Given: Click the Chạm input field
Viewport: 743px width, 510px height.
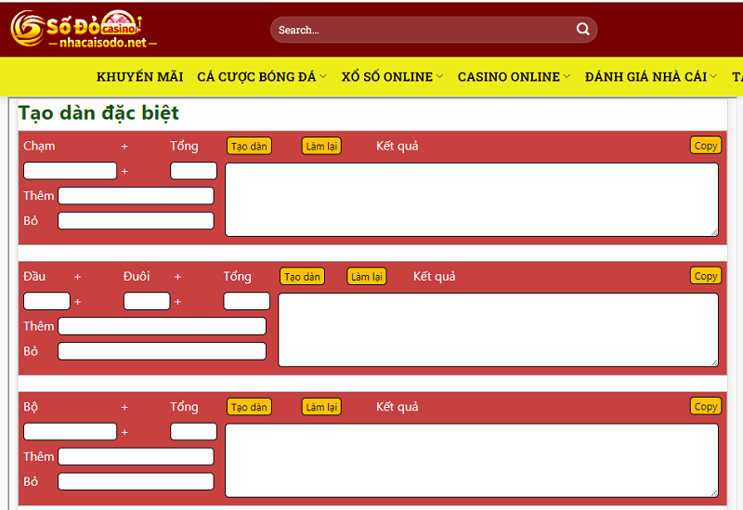Looking at the screenshot, I should click(x=70, y=171).
